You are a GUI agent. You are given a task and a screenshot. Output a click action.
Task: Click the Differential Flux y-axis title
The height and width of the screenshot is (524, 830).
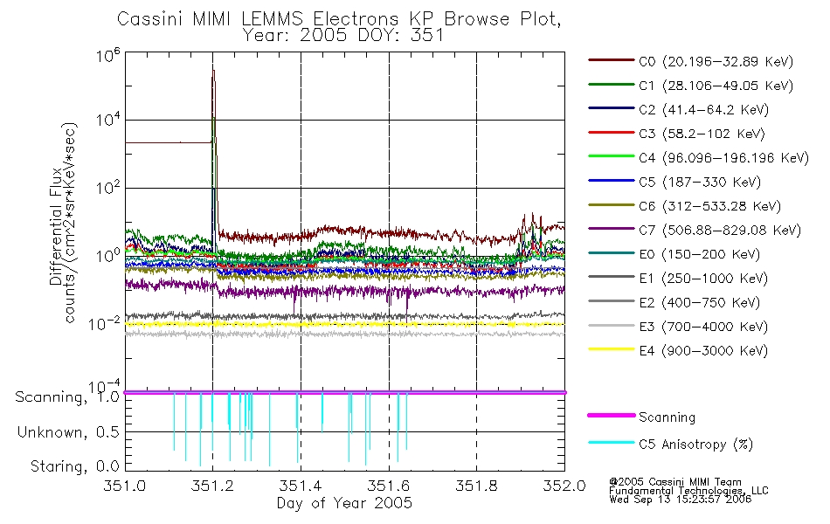56,227
